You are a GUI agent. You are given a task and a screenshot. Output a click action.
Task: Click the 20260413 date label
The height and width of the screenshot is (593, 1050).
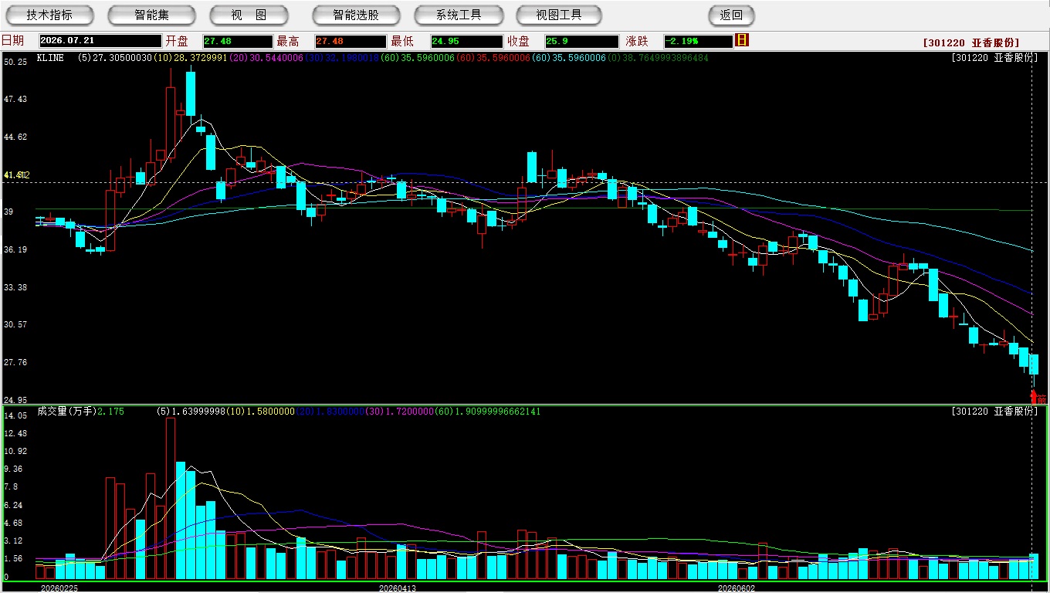(398, 588)
